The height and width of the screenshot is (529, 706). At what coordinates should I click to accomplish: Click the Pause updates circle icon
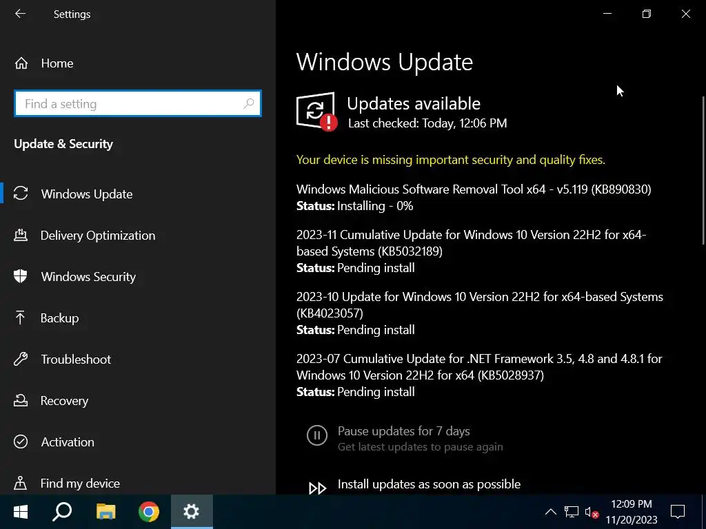tap(317, 435)
